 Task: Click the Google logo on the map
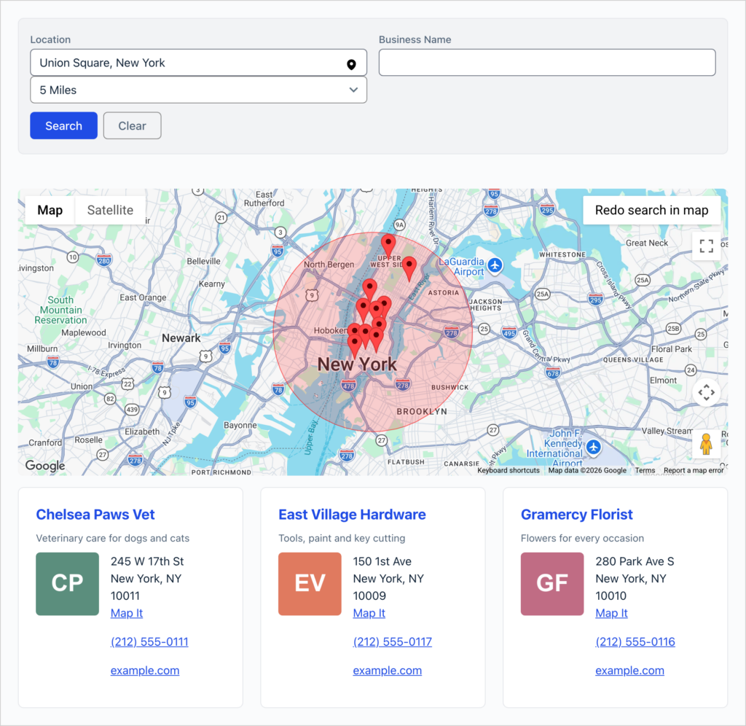pyautogui.click(x=45, y=465)
